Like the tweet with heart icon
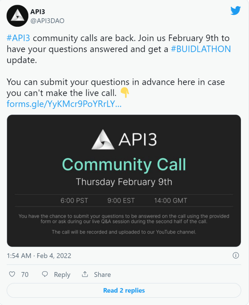 click(12, 274)
